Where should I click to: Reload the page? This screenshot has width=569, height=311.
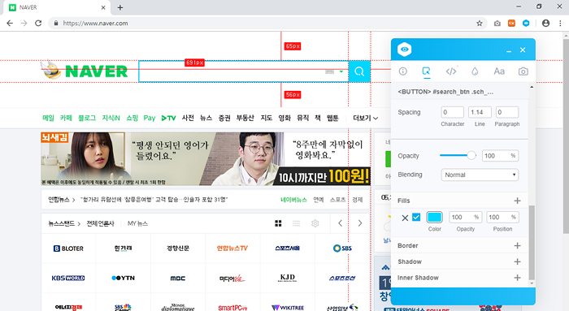coord(38,24)
